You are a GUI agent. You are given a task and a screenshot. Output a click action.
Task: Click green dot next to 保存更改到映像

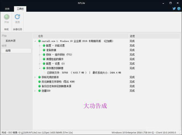coord(44,68)
